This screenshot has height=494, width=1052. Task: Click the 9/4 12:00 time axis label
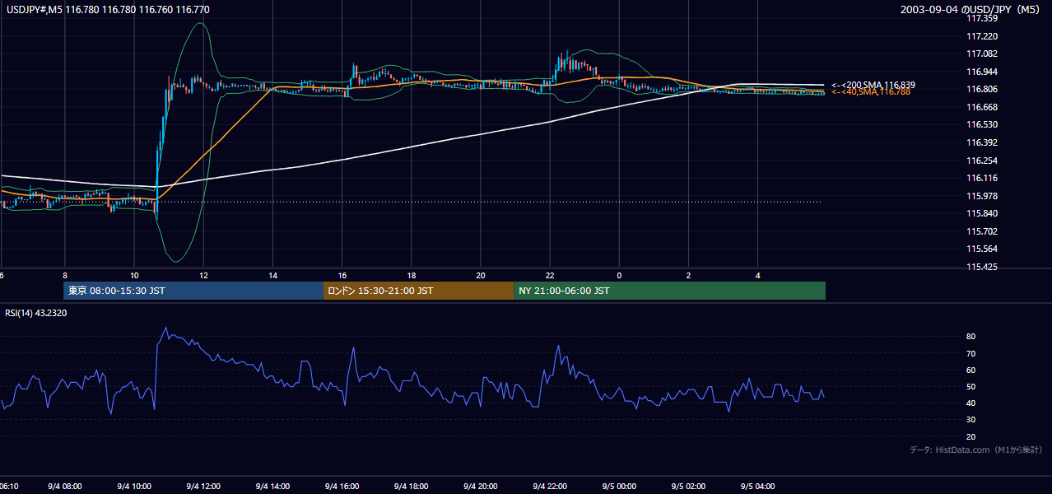pos(202,487)
